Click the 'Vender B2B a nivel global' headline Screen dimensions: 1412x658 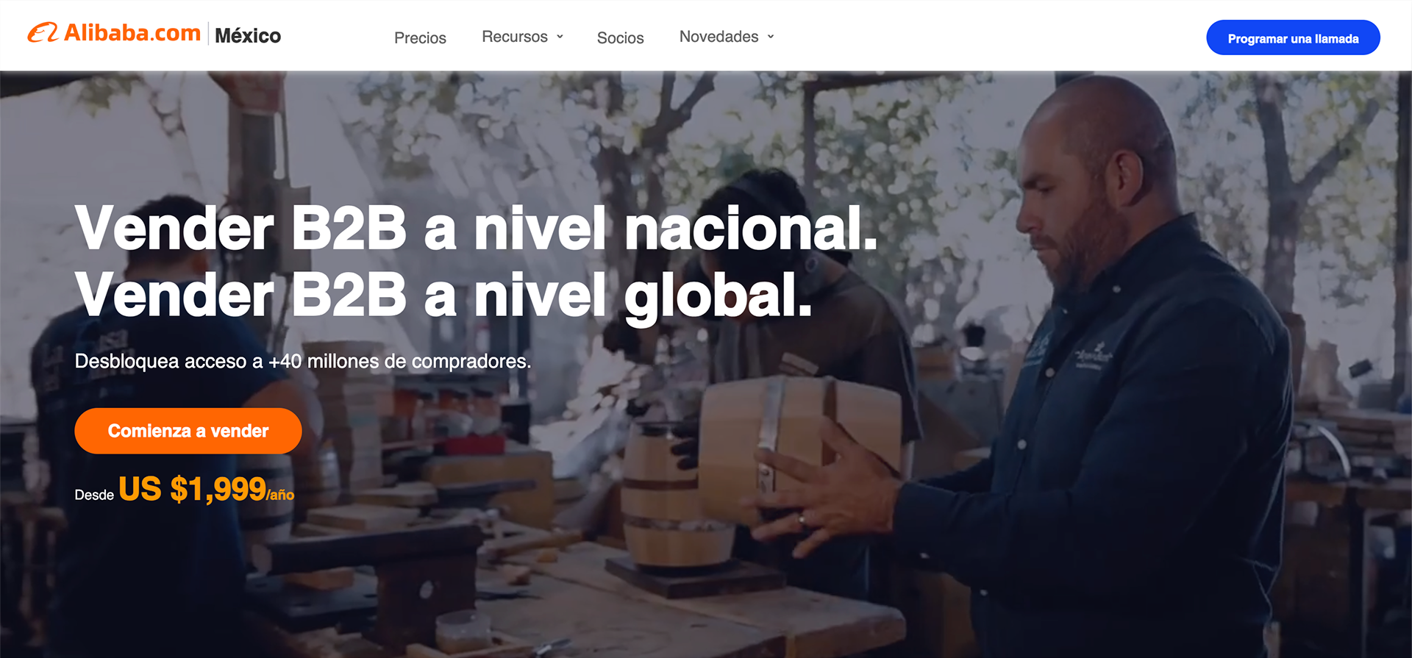443,295
